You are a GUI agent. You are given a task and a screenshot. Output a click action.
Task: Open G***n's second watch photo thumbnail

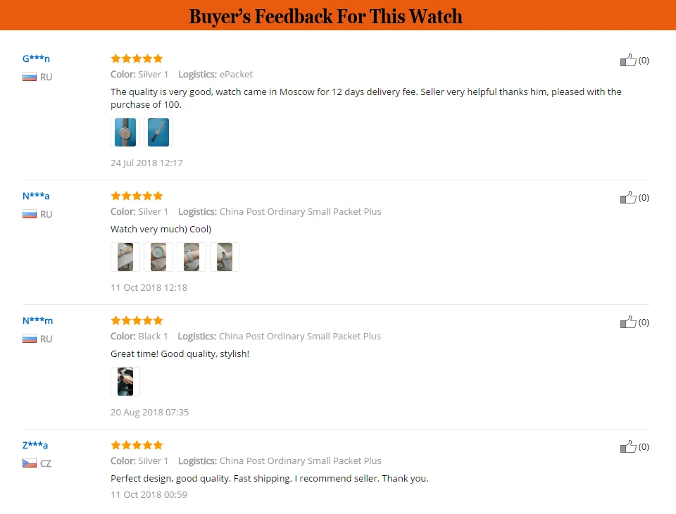pos(158,132)
